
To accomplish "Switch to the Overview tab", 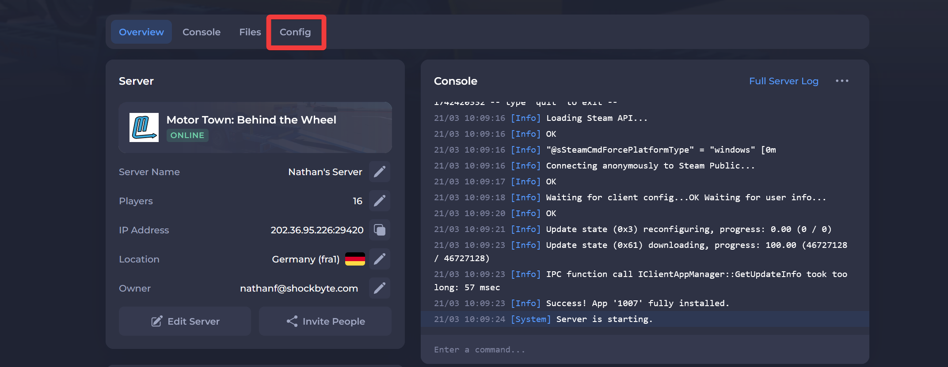I will click(141, 32).
